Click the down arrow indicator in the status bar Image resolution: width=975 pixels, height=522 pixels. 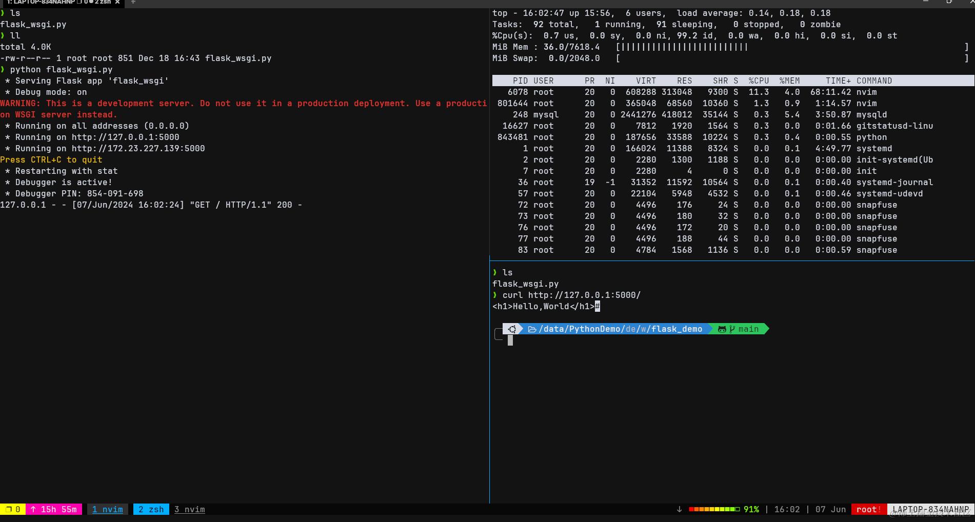click(x=679, y=509)
